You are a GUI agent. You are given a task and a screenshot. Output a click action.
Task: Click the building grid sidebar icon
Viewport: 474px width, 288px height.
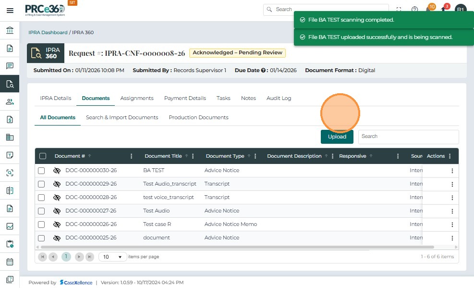[x=10, y=137]
